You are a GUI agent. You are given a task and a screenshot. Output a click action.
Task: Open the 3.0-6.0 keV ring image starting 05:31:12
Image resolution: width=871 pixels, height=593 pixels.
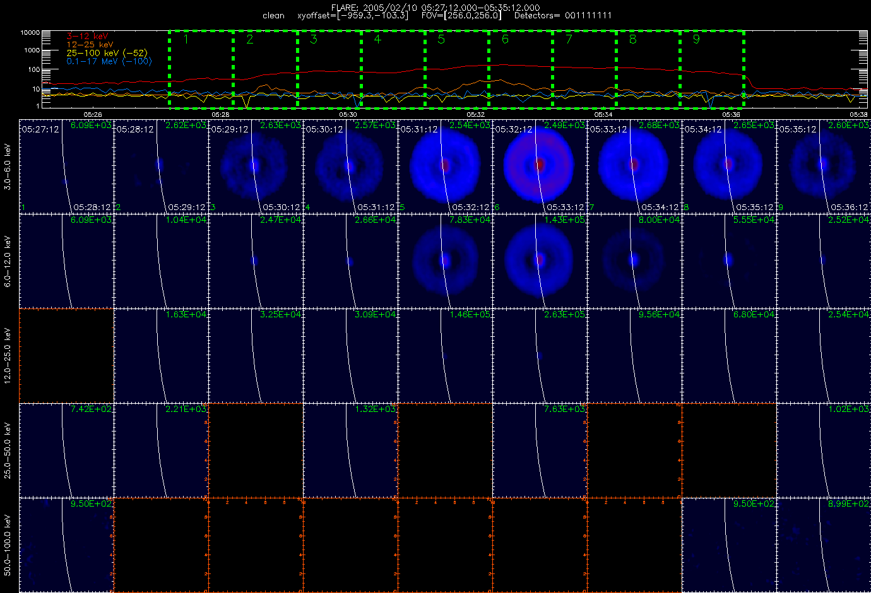pyautogui.click(x=444, y=165)
